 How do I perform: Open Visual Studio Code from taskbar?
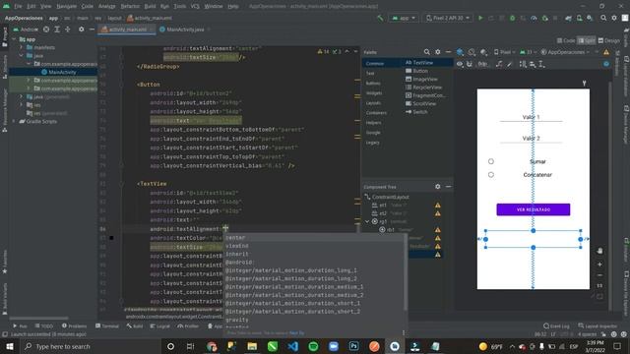point(293,346)
